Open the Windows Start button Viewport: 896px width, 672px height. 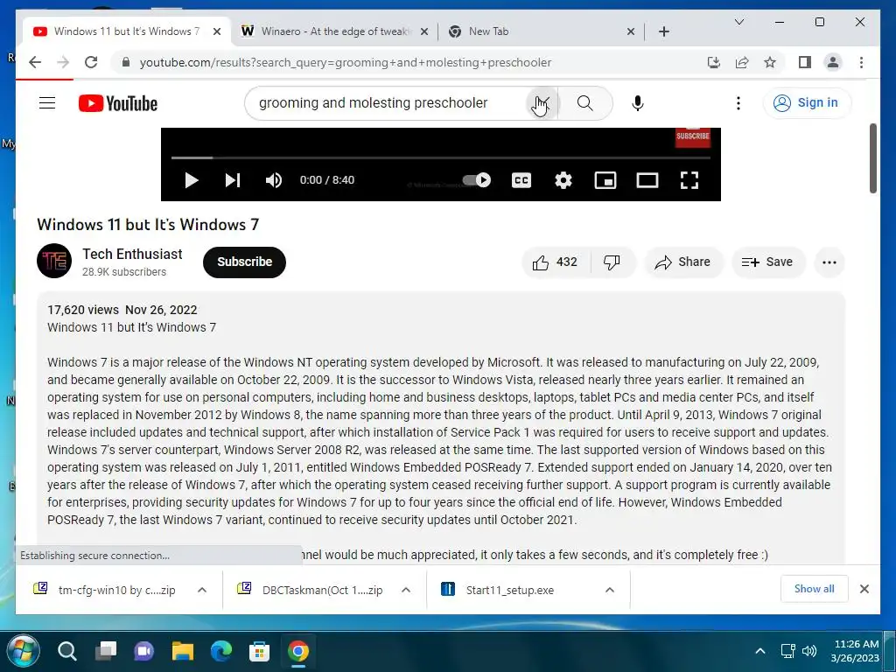coord(23,651)
